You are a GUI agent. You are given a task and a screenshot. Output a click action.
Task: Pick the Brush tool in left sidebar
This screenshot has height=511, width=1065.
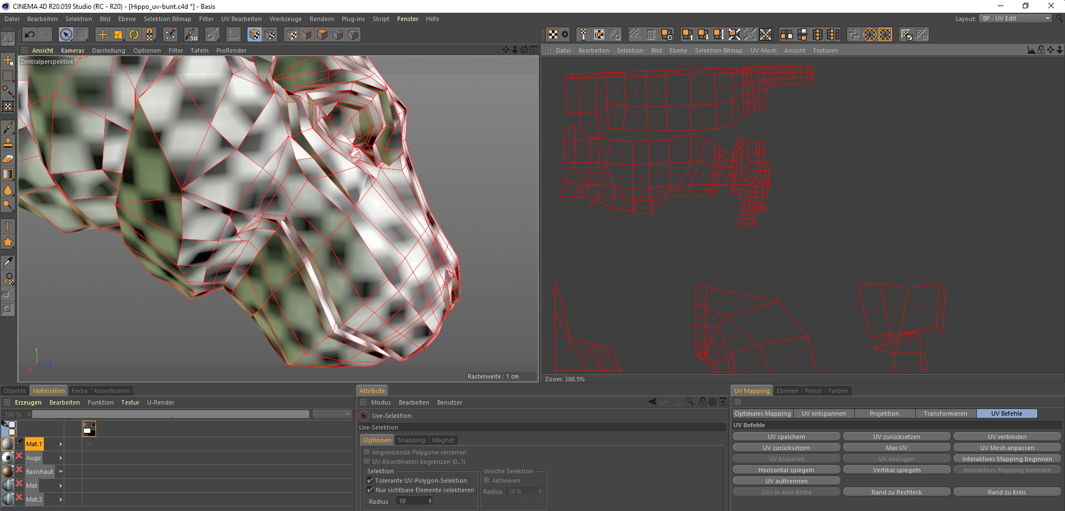[x=8, y=127]
